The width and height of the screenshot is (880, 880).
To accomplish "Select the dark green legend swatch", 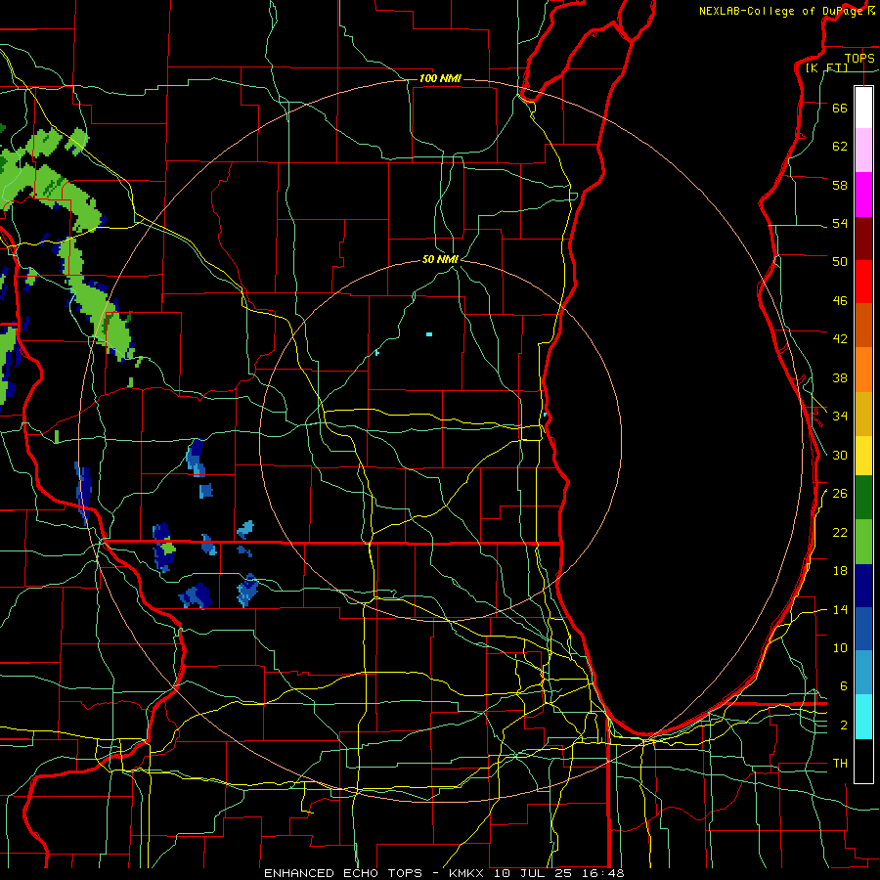I will pyautogui.click(x=863, y=498).
